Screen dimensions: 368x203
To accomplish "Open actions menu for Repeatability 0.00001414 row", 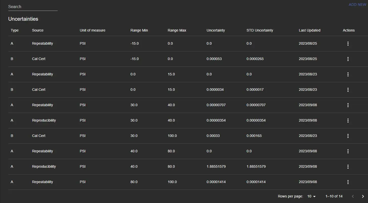I will (348, 182).
